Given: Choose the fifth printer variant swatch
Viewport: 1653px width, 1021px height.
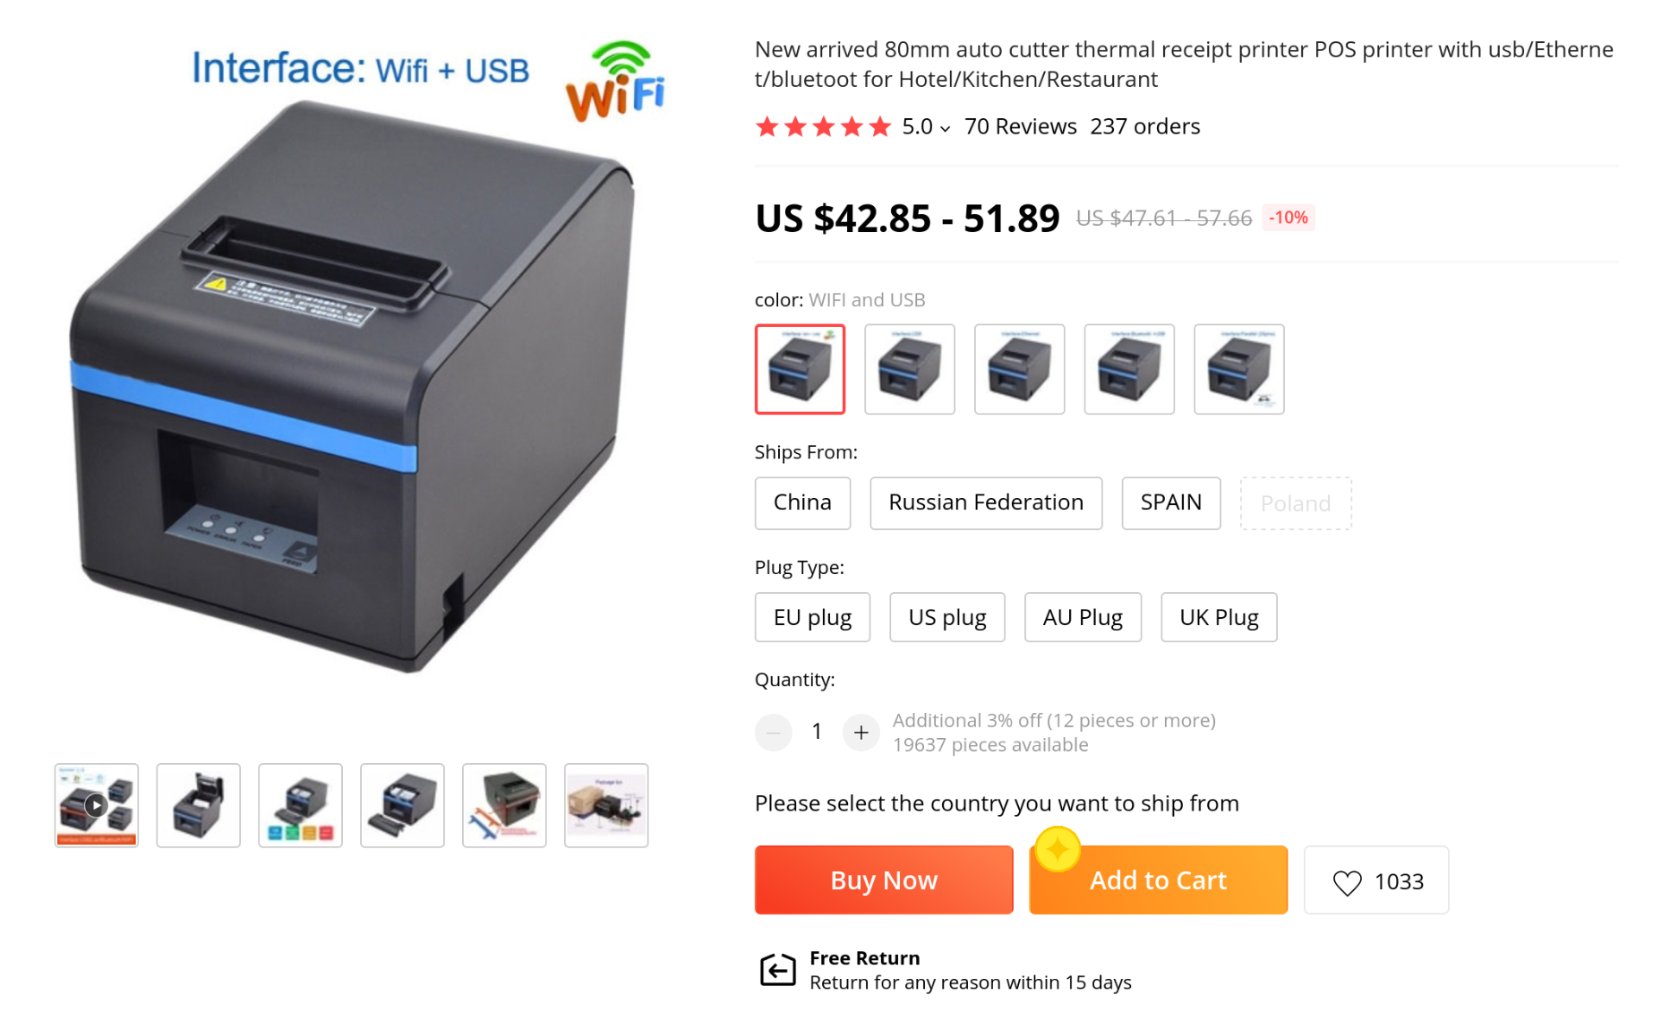Looking at the screenshot, I should pyautogui.click(x=1239, y=369).
